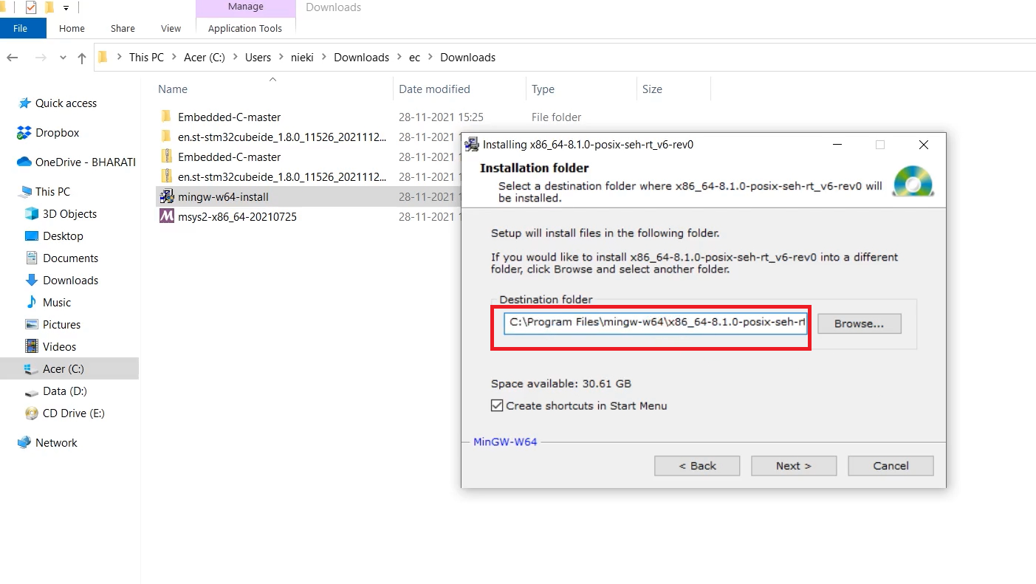Click the Users breadcrumb in address bar
Image resolution: width=1036 pixels, height=584 pixels.
pos(258,58)
